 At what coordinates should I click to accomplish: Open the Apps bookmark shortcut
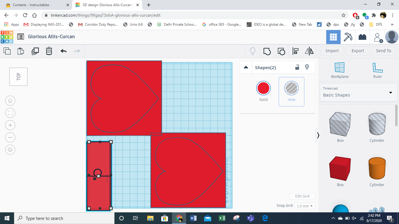pos(12,24)
